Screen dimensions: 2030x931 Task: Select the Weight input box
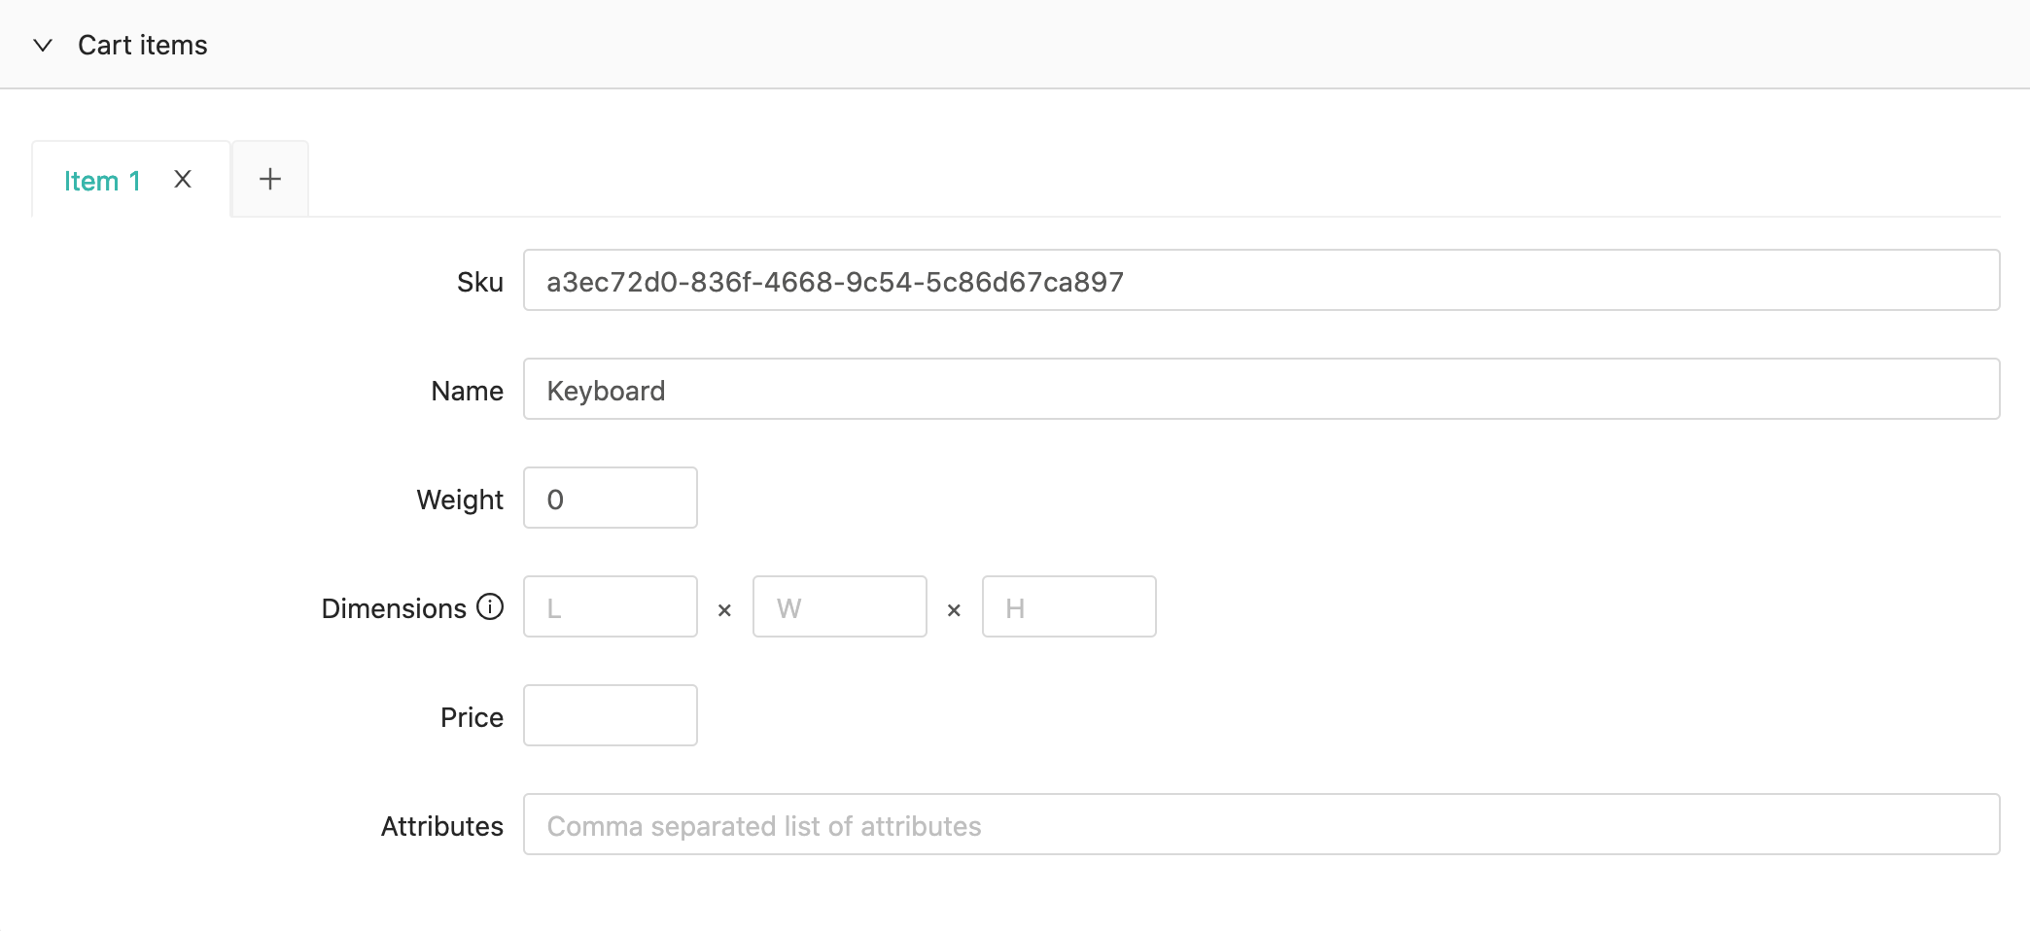pos(611,498)
